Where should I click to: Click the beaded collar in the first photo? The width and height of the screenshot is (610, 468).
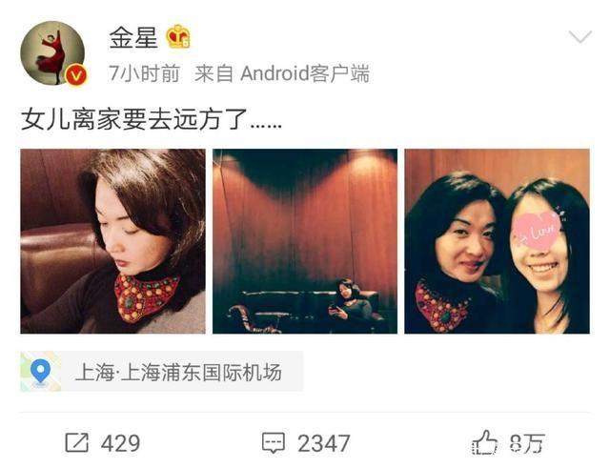(145, 297)
